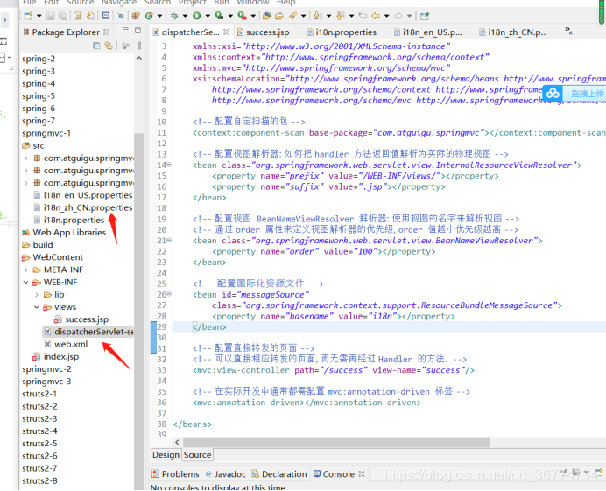Click the Last Edit Location icon

pos(363,16)
